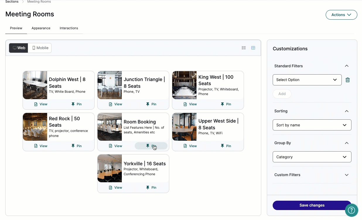Image resolution: width=362 pixels, height=220 pixels.
Task: Switch to grid view layout icon
Action: [253, 48]
